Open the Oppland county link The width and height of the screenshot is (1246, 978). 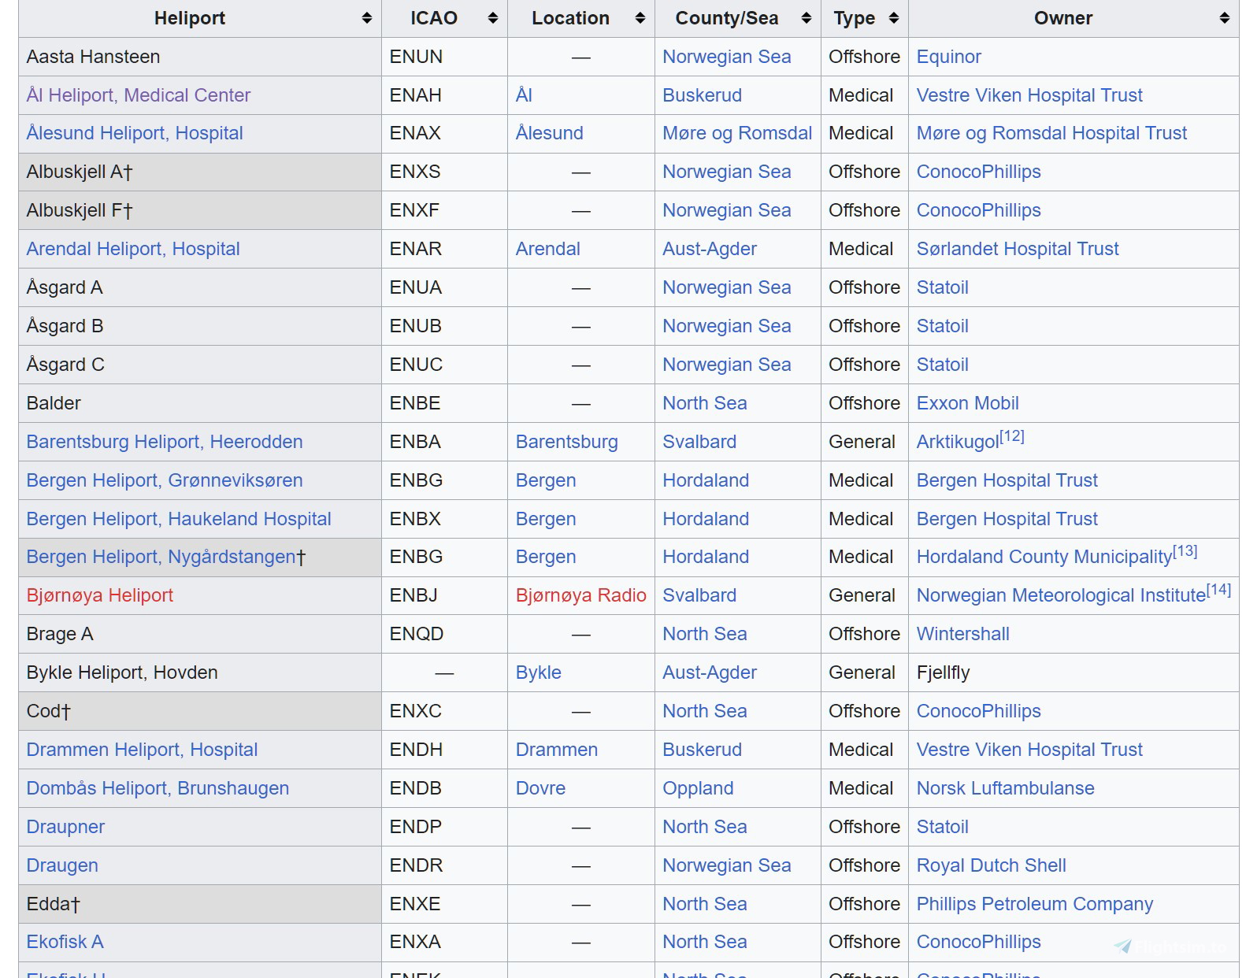(698, 788)
